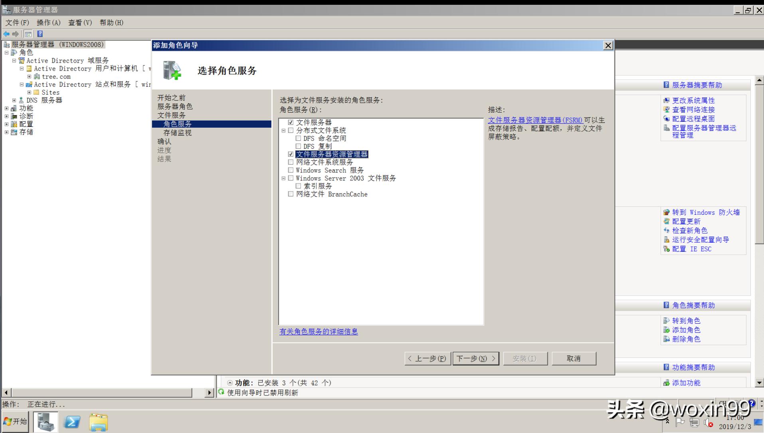The width and height of the screenshot is (764, 433).
Task: Click the forward navigation arrow in the toolbar
Action: (16, 34)
